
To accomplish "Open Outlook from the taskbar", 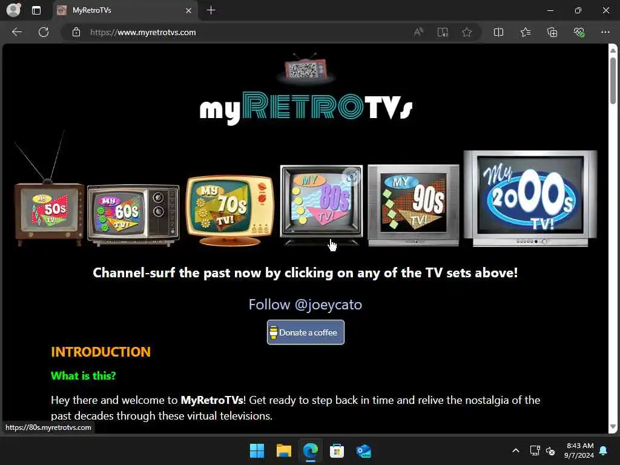I will 363,450.
